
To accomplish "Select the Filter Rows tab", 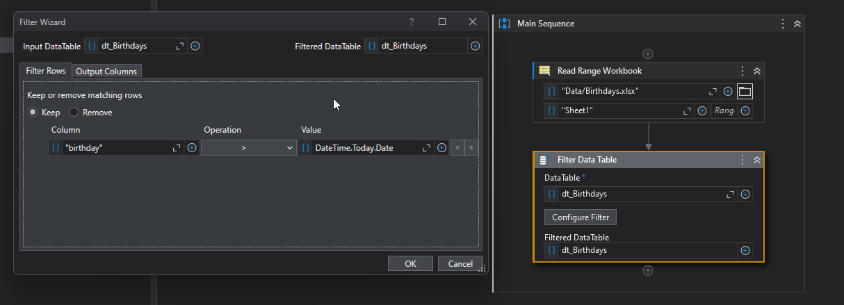I will (x=46, y=71).
